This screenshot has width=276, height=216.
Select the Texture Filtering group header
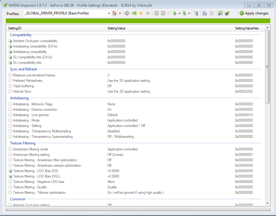23,143
